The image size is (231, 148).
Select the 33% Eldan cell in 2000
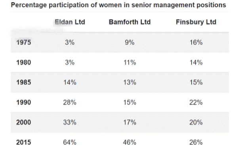click(x=70, y=122)
